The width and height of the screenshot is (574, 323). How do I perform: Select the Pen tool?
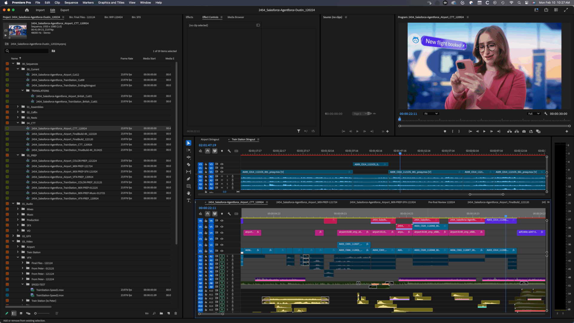[x=189, y=179]
